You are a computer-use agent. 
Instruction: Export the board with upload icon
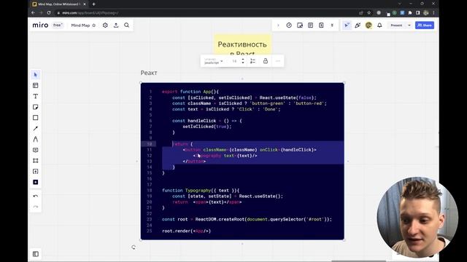click(x=116, y=25)
